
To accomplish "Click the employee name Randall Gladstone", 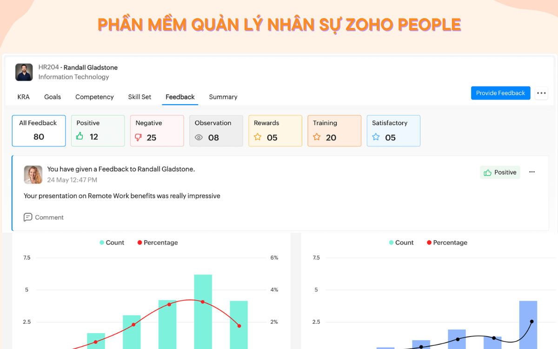I will click(91, 67).
